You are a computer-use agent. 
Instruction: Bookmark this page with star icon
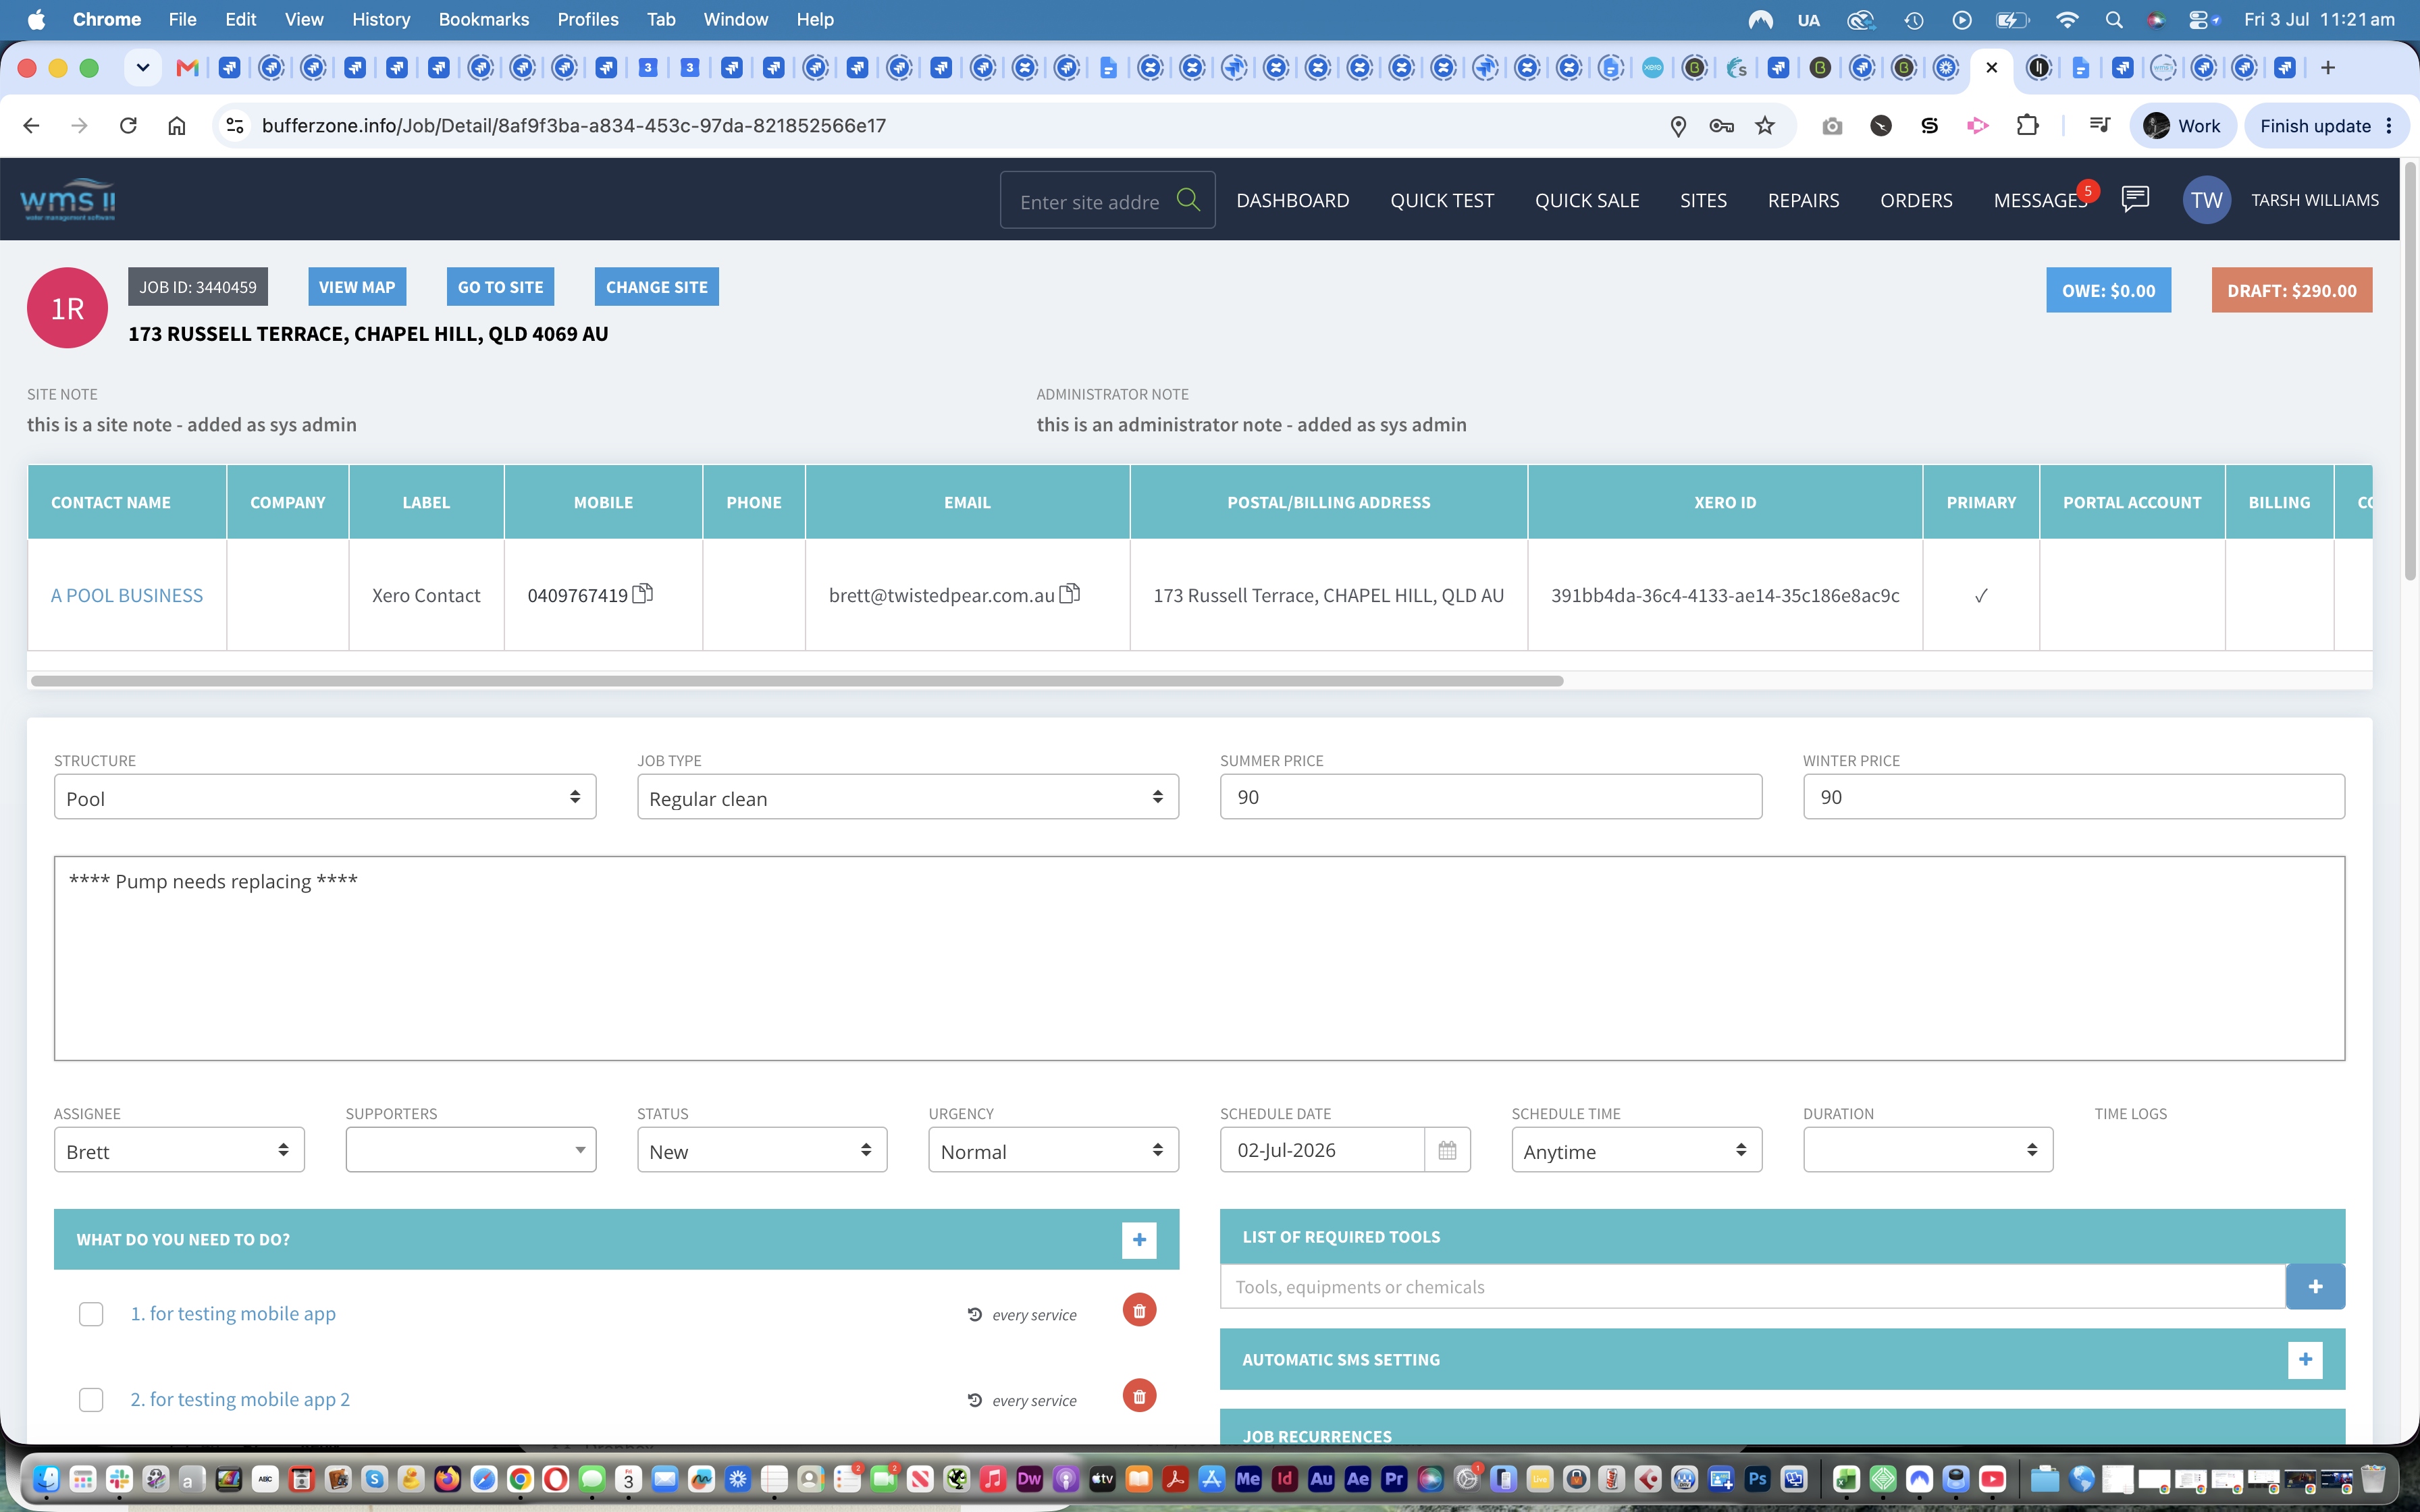click(1765, 125)
